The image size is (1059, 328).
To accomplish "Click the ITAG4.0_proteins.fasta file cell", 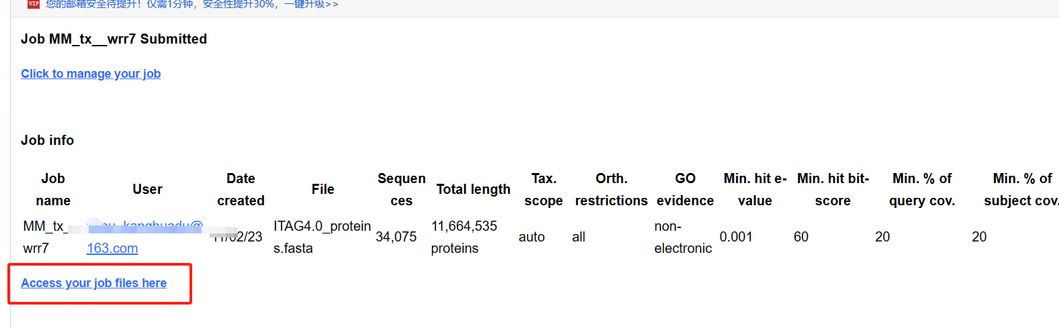I will point(322,237).
